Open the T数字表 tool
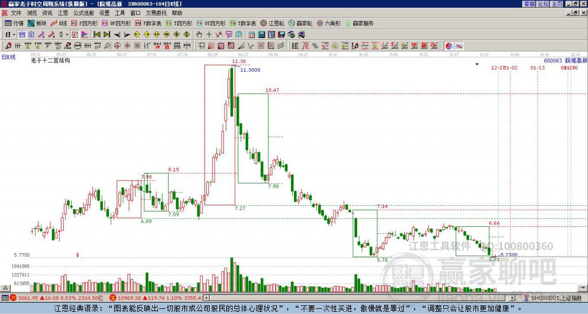The width and height of the screenshot is (588, 314). tap(243, 23)
